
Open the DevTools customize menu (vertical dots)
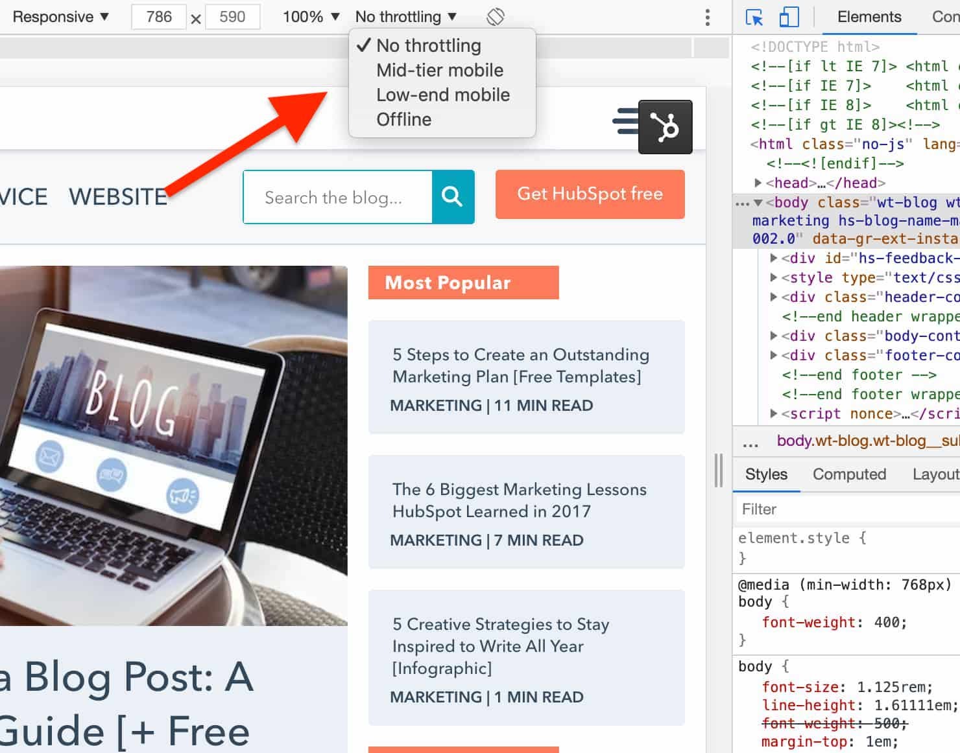[x=707, y=17]
